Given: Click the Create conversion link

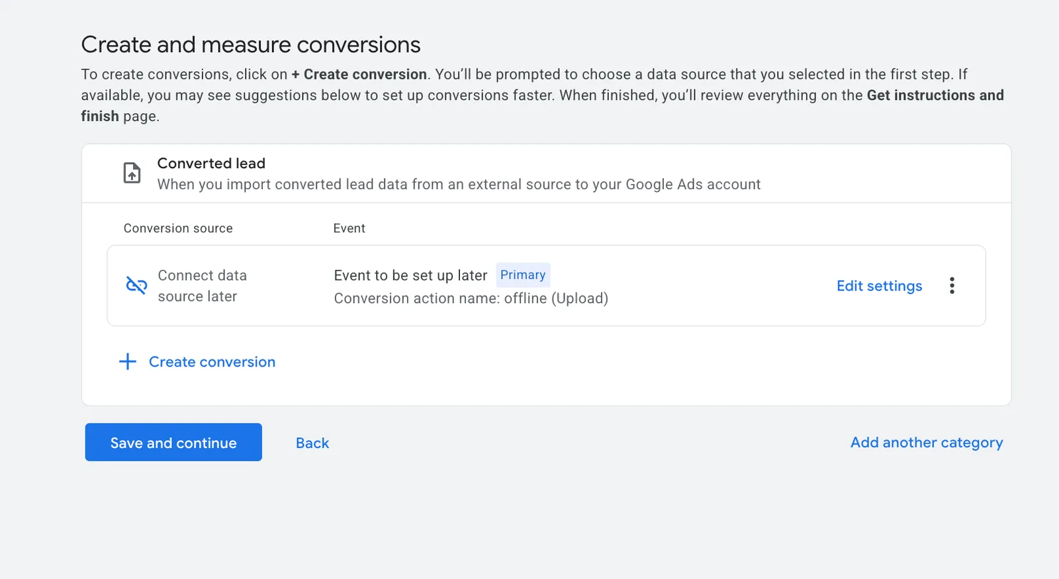Looking at the screenshot, I should click(212, 362).
